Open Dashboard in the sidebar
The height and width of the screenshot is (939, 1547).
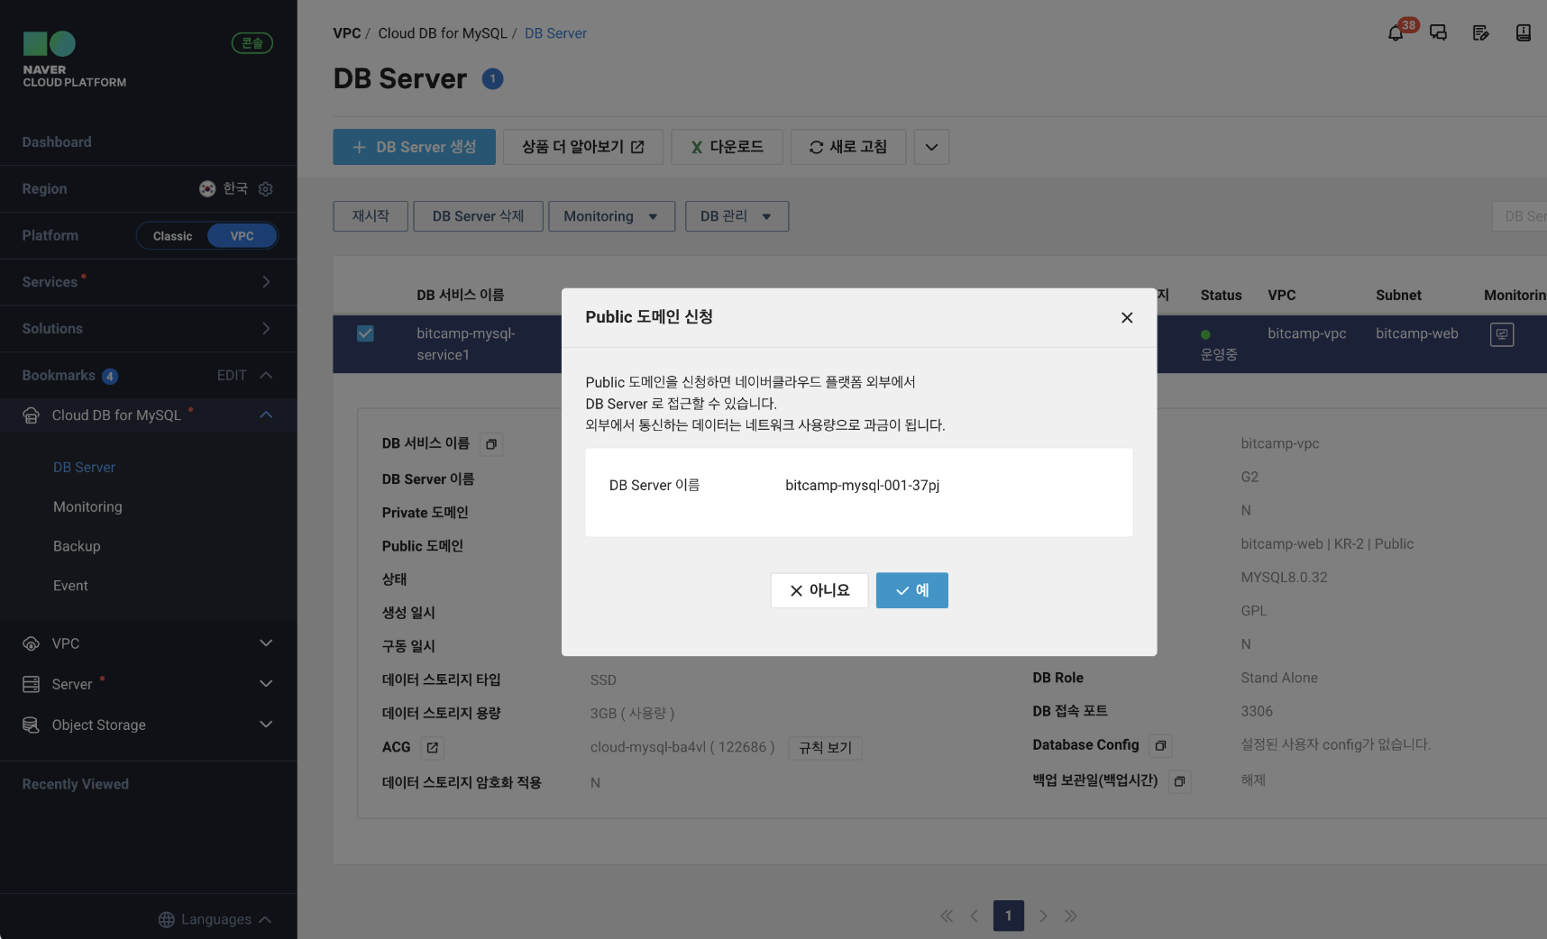click(57, 142)
